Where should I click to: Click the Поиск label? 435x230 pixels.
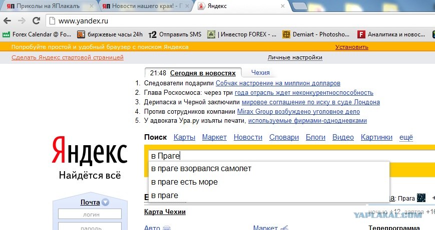155,137
